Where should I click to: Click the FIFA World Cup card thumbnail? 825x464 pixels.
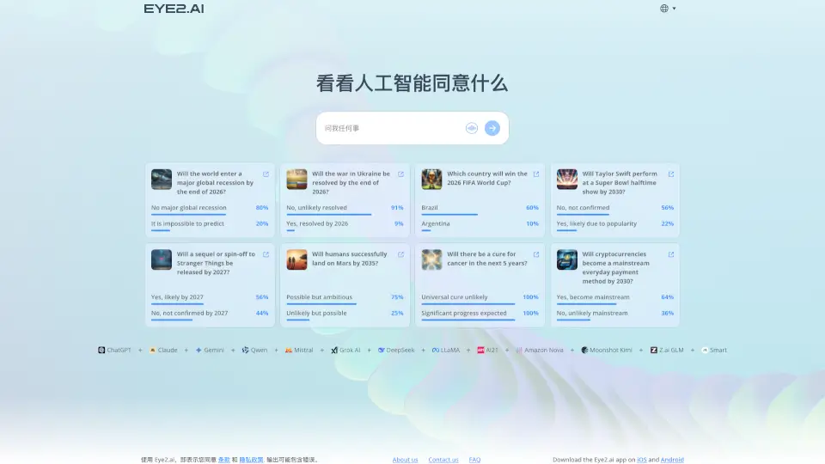(431, 180)
